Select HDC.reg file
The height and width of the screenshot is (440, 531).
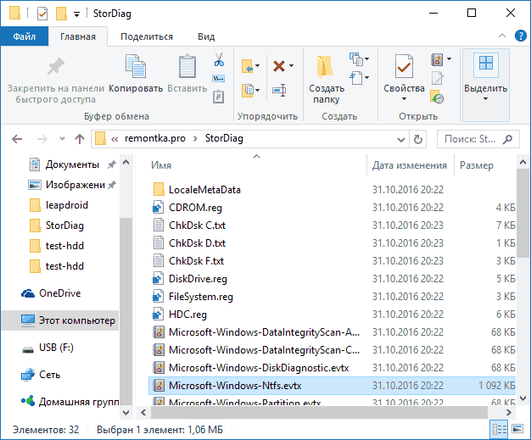(x=332, y=315)
